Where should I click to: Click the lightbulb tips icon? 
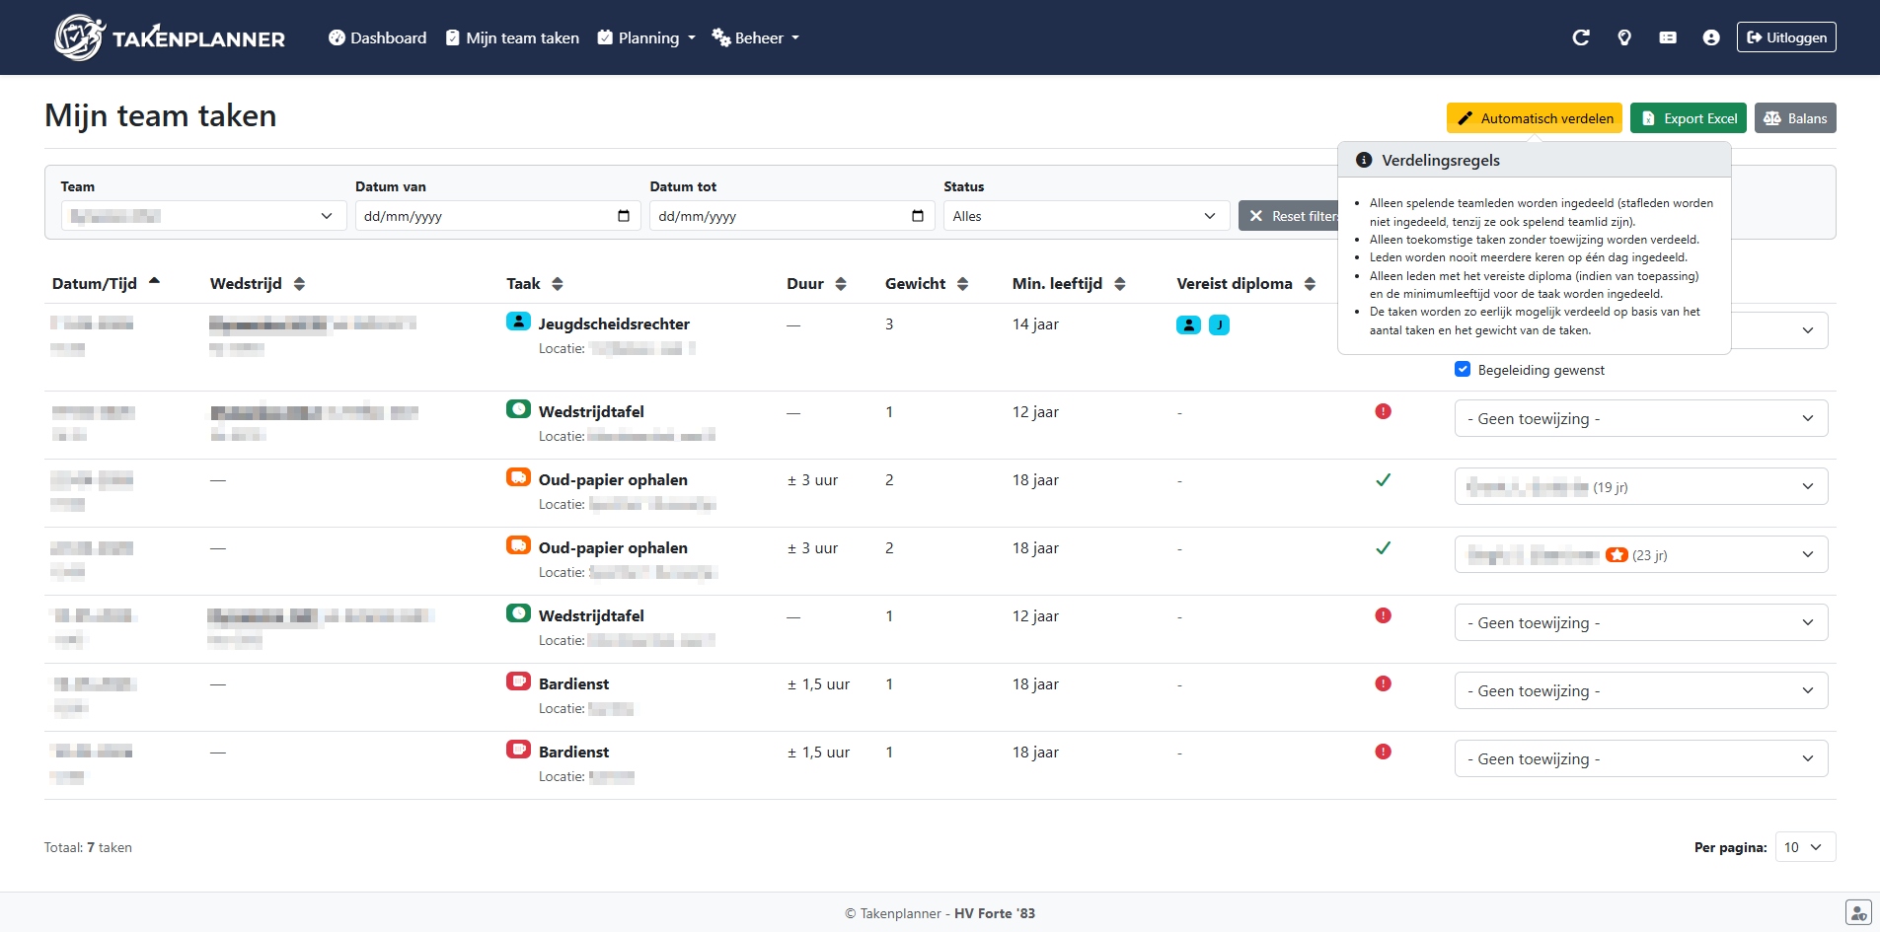[x=1624, y=37]
